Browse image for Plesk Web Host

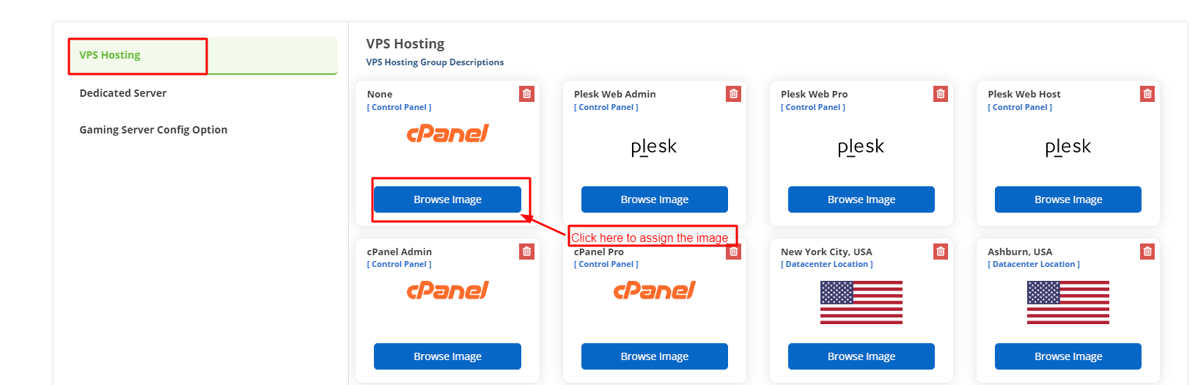pyautogui.click(x=1067, y=199)
